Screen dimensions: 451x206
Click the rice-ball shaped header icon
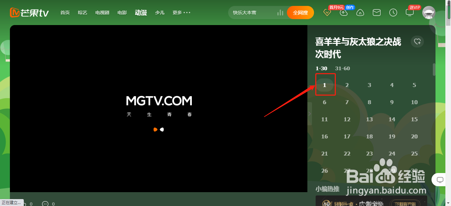point(360,13)
